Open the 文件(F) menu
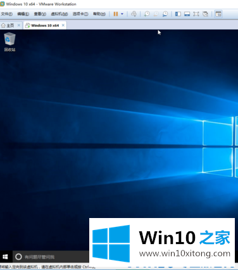This screenshot has height=270, width=238. click(x=6, y=14)
